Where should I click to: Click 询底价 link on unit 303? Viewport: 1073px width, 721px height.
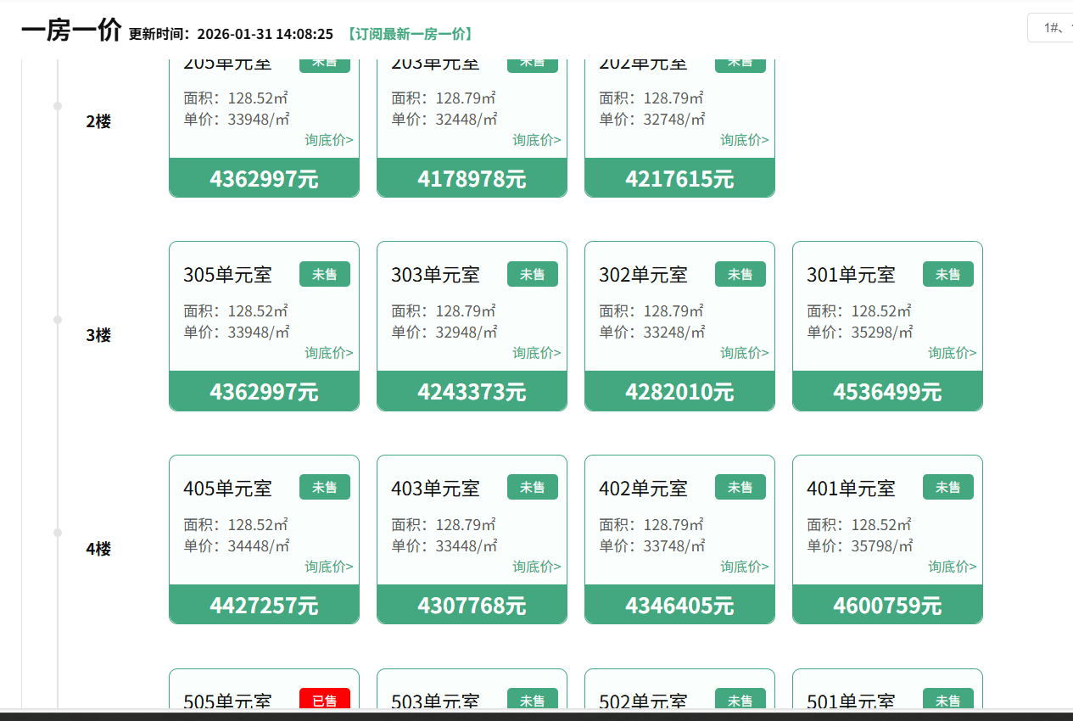click(x=536, y=353)
